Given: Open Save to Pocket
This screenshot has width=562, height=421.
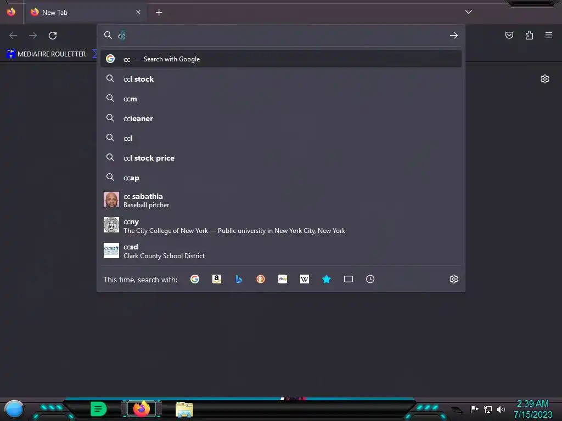Looking at the screenshot, I should [509, 35].
